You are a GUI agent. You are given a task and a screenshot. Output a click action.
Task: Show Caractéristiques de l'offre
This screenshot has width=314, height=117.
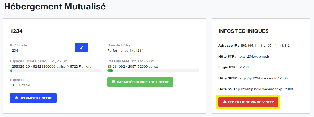[x=141, y=82]
